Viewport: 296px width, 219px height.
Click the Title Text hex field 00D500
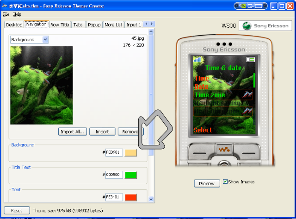click(x=114, y=175)
